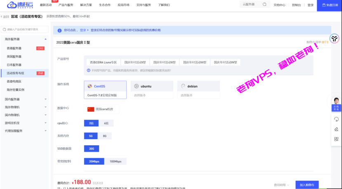Open online consultation avatar widget

pyautogui.click(x=336, y=104)
